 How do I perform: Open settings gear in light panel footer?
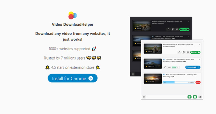144,97
